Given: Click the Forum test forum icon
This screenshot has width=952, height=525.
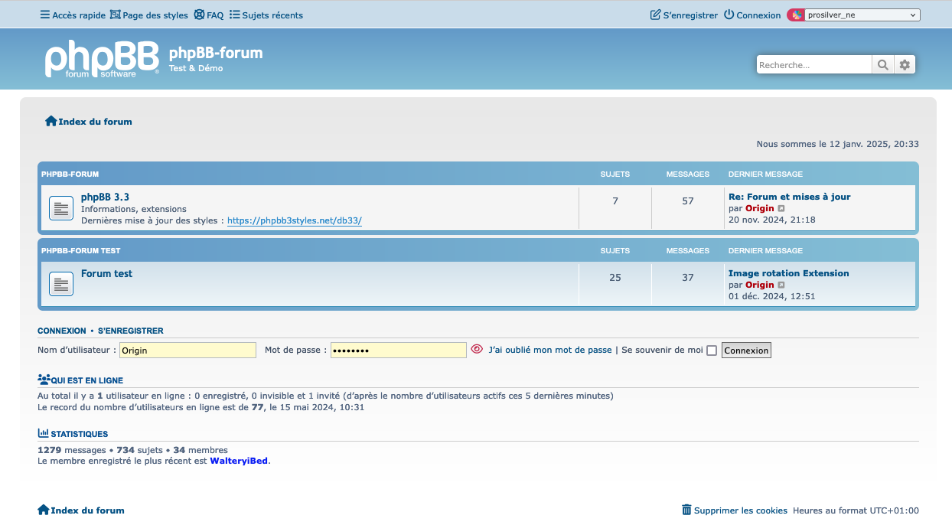Looking at the screenshot, I should [61, 284].
